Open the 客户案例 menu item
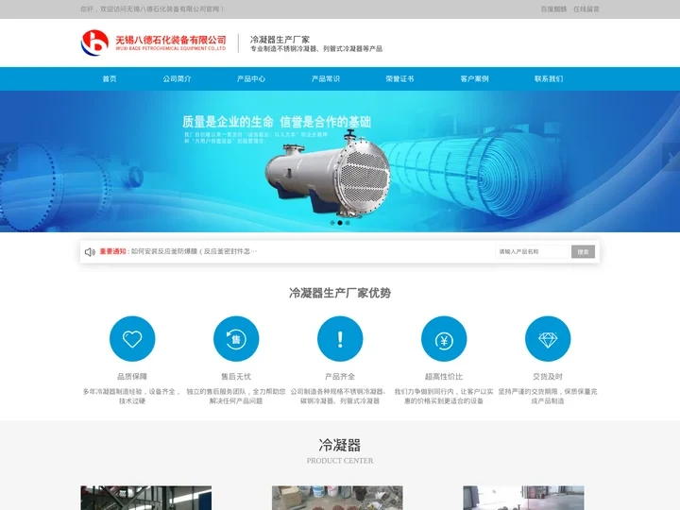Viewport: 680px width, 510px height. (474, 79)
